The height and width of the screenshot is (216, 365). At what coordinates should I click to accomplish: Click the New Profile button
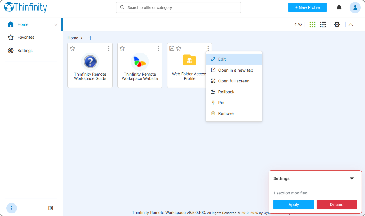(307, 7)
